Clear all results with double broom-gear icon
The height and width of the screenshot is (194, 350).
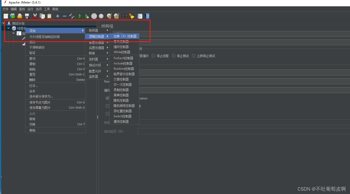coord(116,16)
